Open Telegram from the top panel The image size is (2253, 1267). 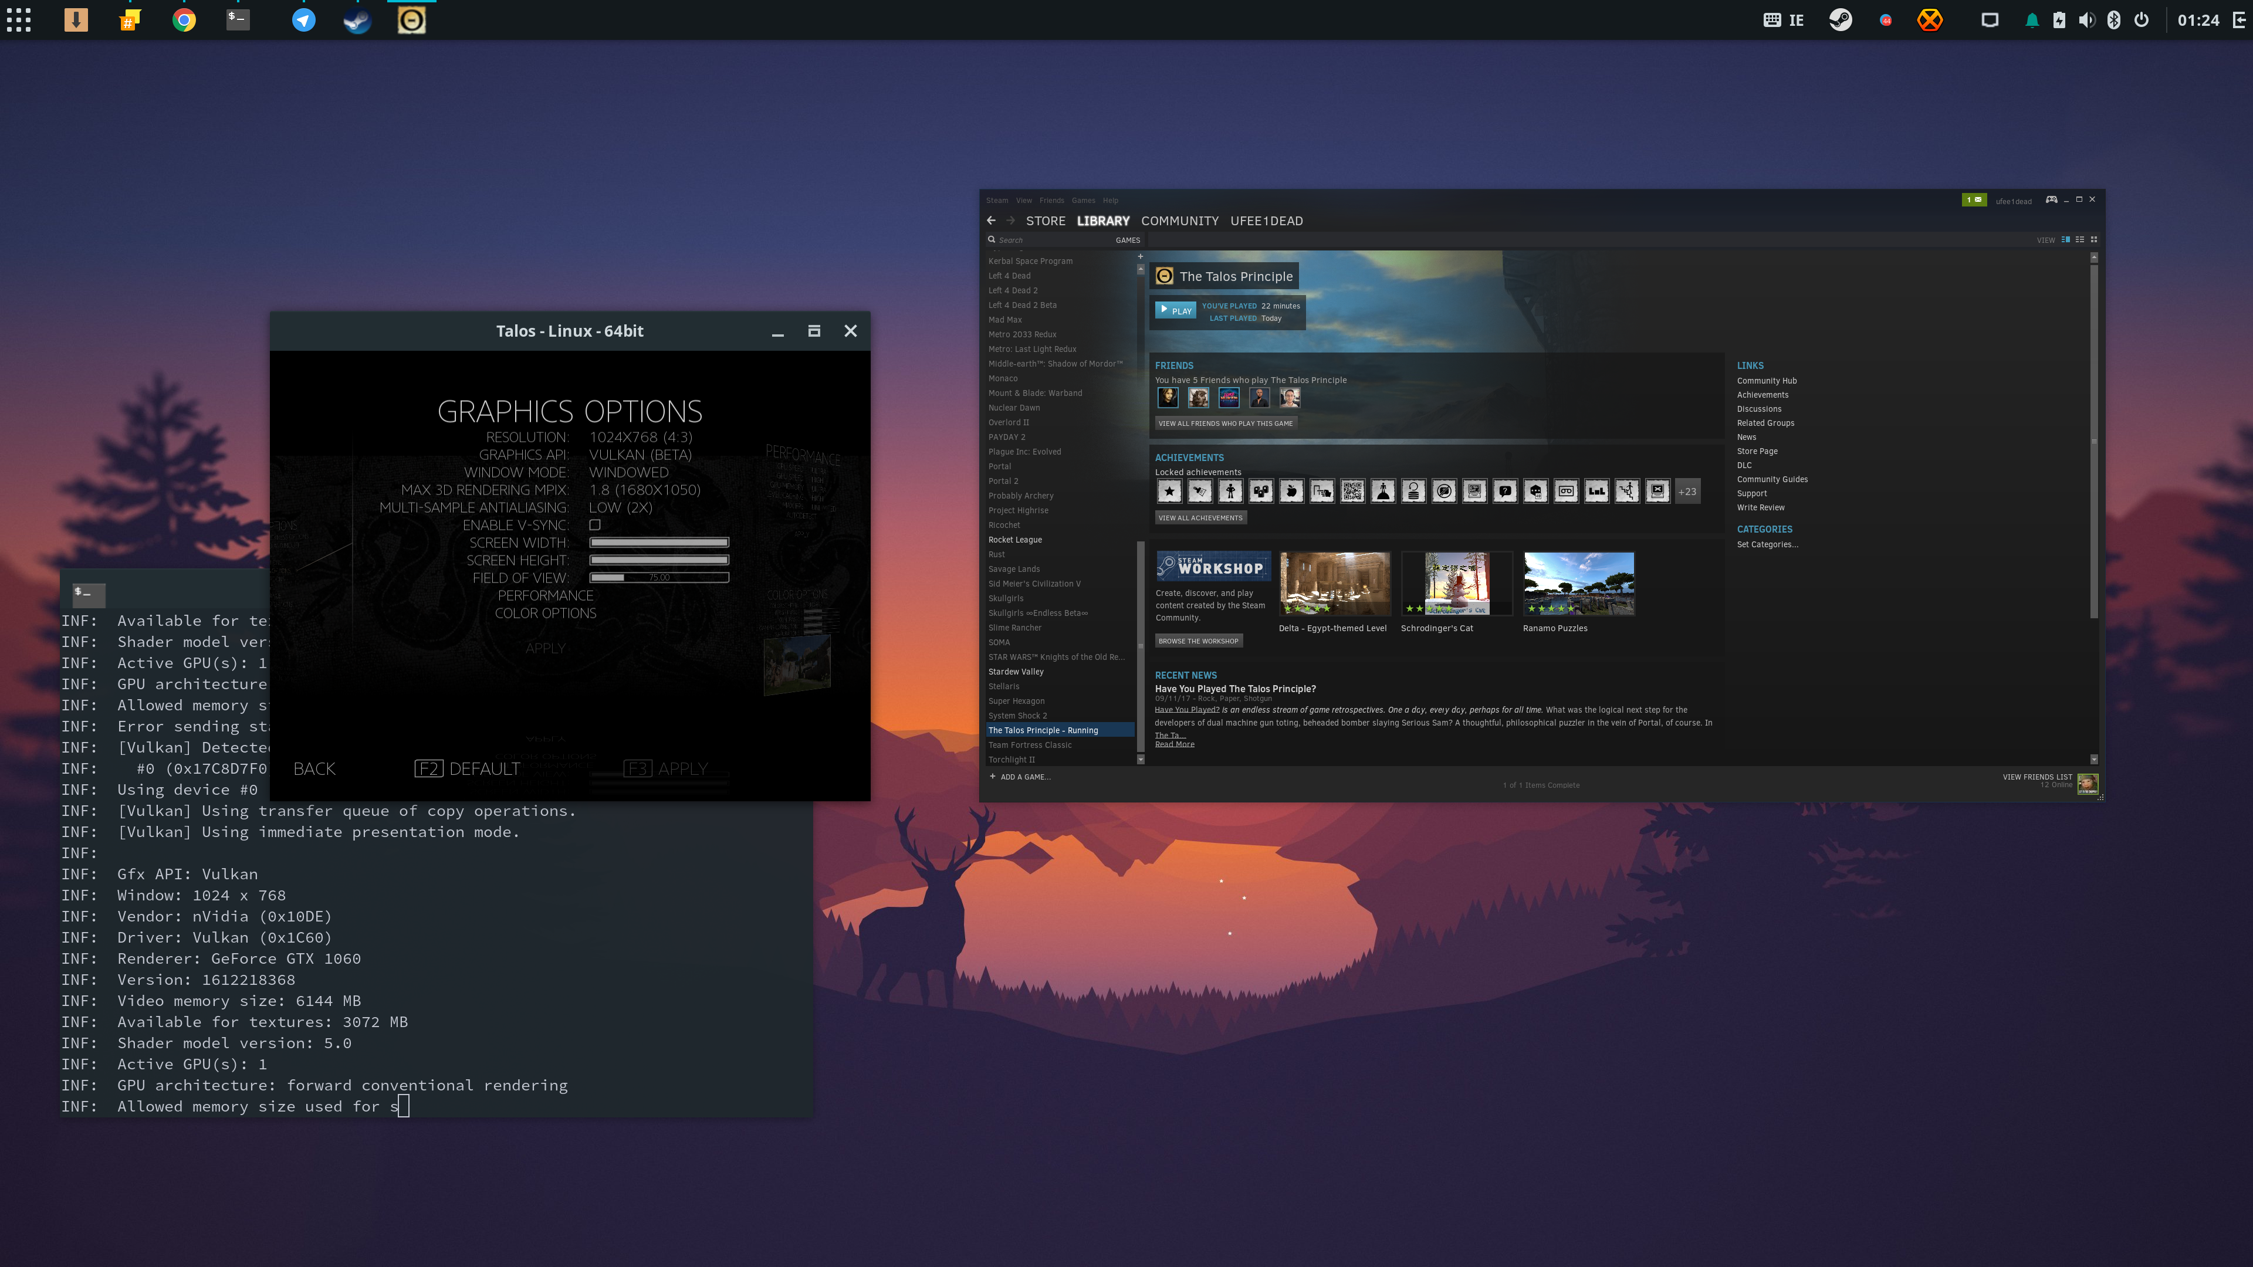point(303,19)
